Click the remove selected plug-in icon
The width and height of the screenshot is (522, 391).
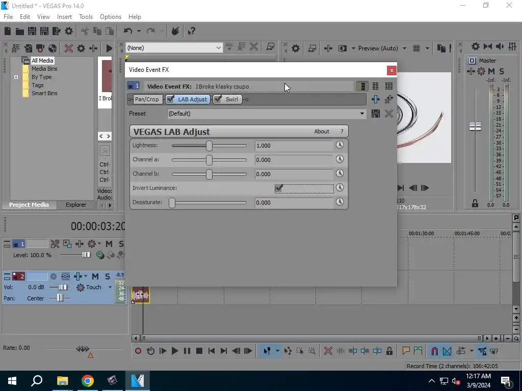tap(388, 99)
